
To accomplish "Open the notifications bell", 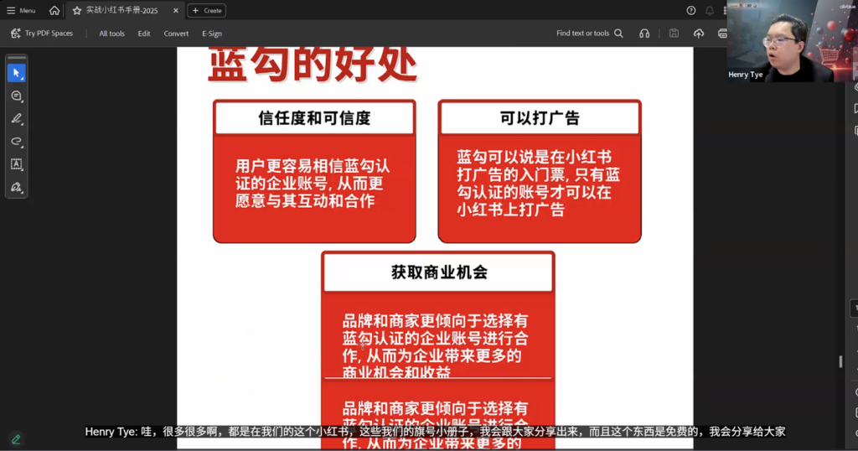I will 709,10.
